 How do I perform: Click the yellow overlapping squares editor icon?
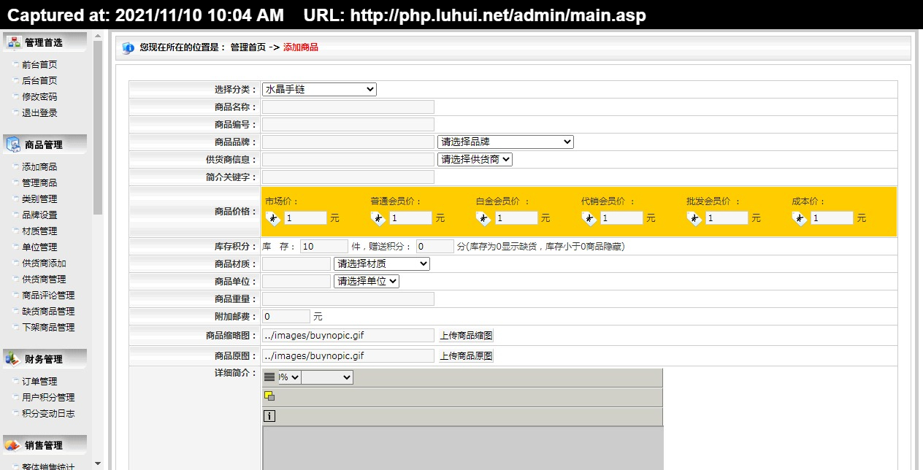(269, 396)
